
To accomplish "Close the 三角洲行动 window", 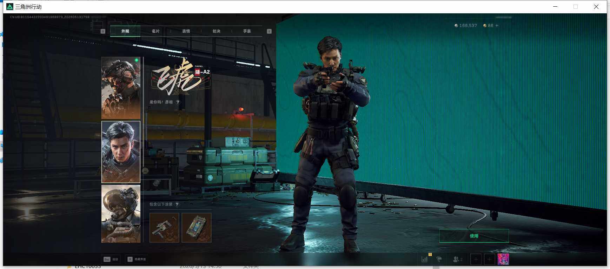I will click(596, 7).
